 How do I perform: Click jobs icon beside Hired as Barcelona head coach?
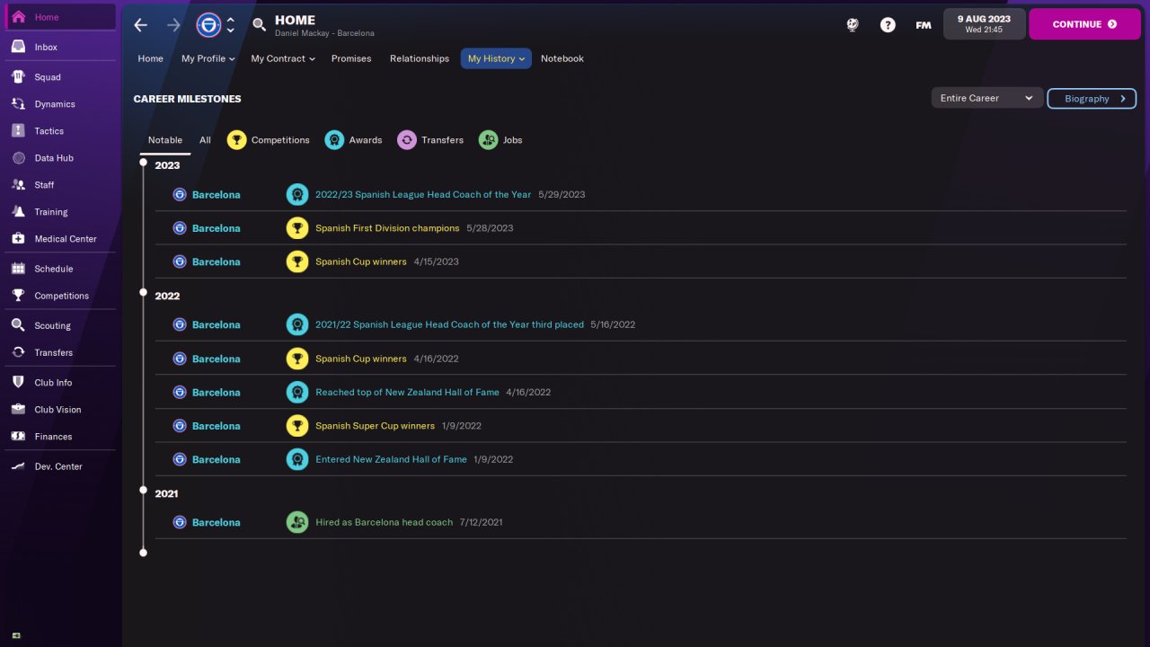(x=297, y=522)
